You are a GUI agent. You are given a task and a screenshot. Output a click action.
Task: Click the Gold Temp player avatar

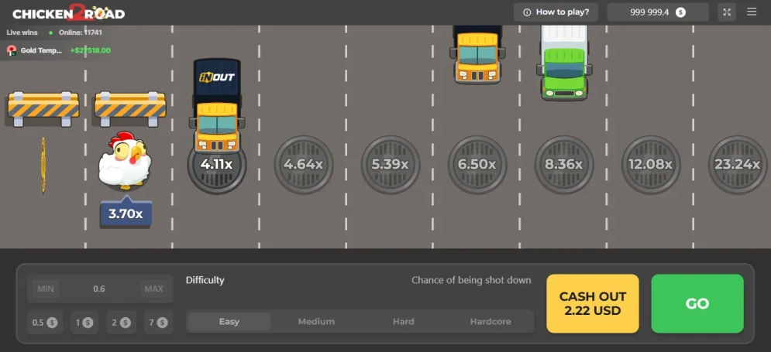point(12,50)
